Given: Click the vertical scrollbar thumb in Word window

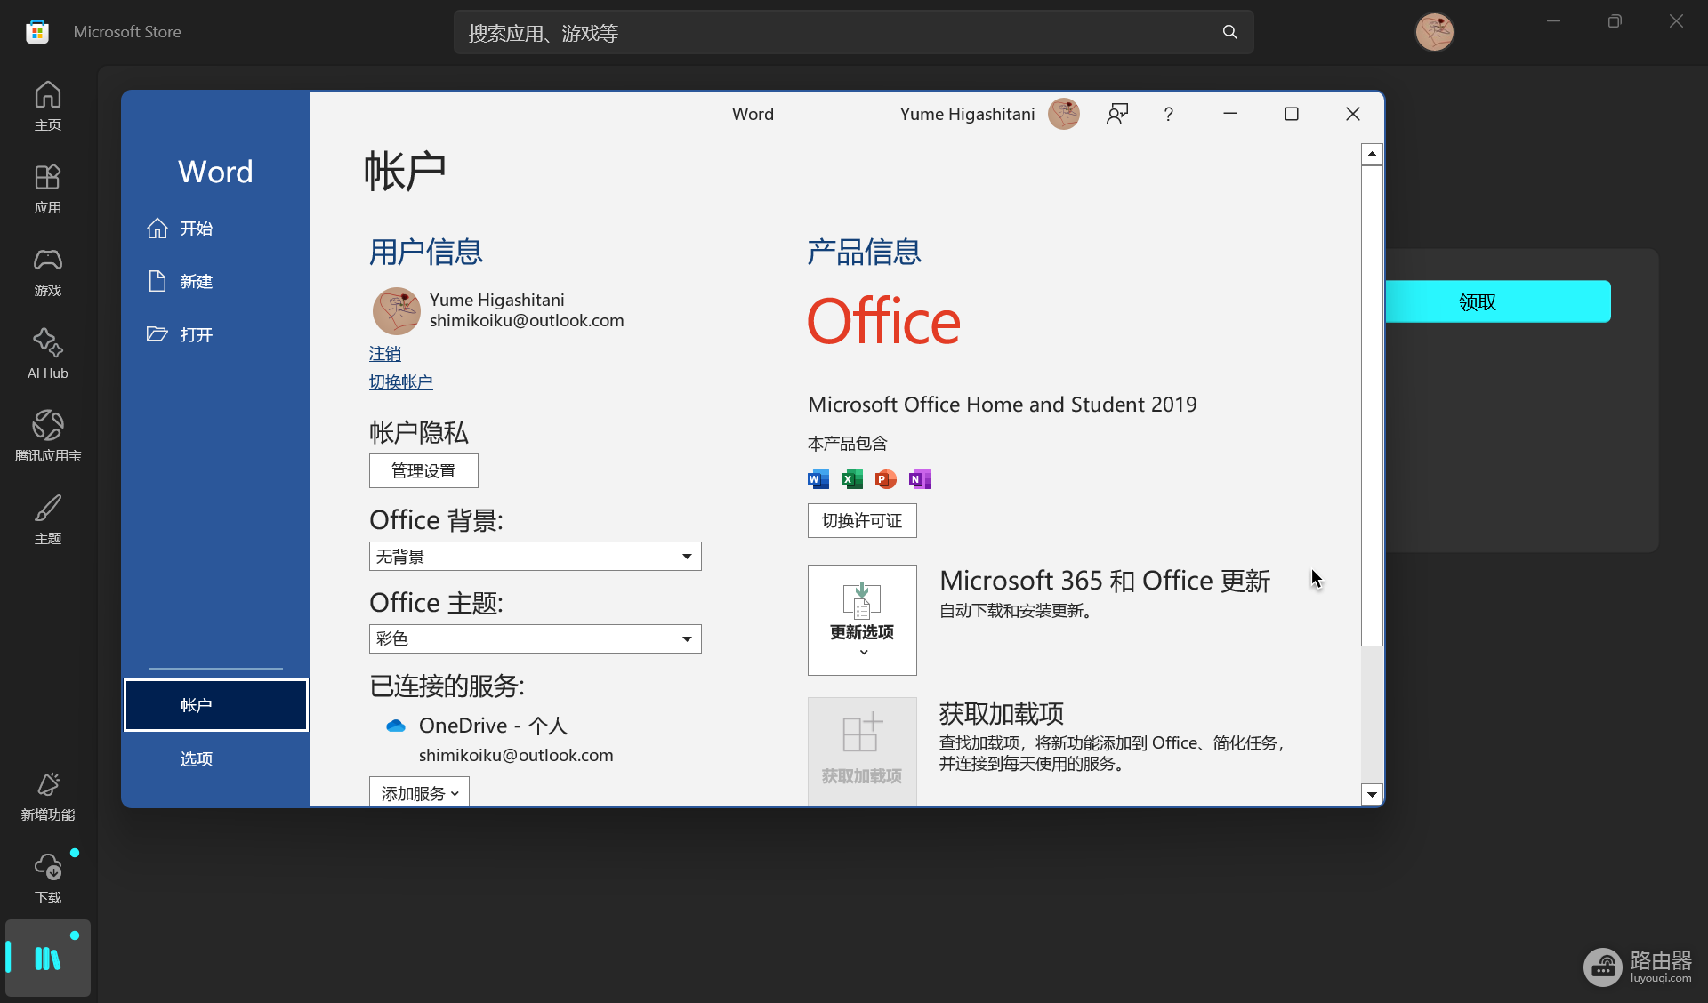Looking at the screenshot, I should pos(1373,405).
